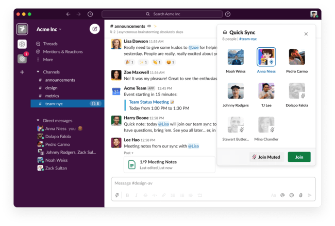335x226 pixels.
Task: Insert code formatting in the composer
Action: [155, 195]
